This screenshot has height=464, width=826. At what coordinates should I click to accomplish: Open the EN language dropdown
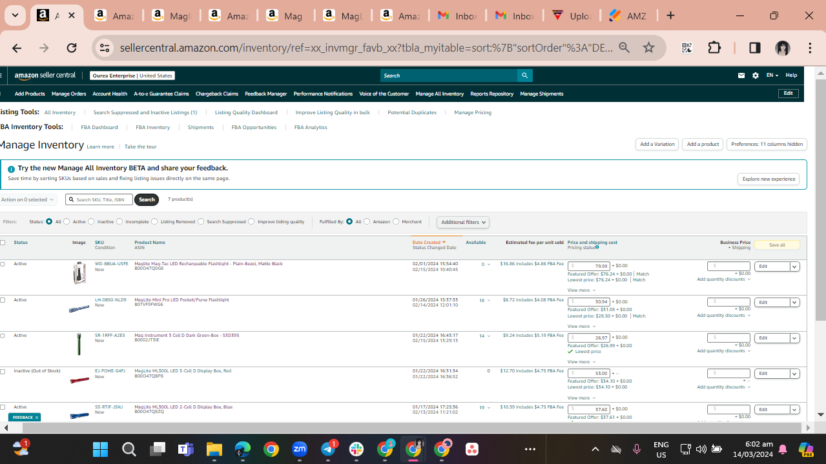point(772,76)
